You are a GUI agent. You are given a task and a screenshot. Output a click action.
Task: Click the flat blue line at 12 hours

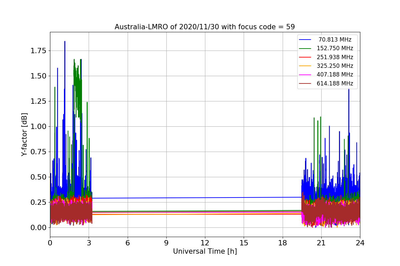(x=205, y=198)
